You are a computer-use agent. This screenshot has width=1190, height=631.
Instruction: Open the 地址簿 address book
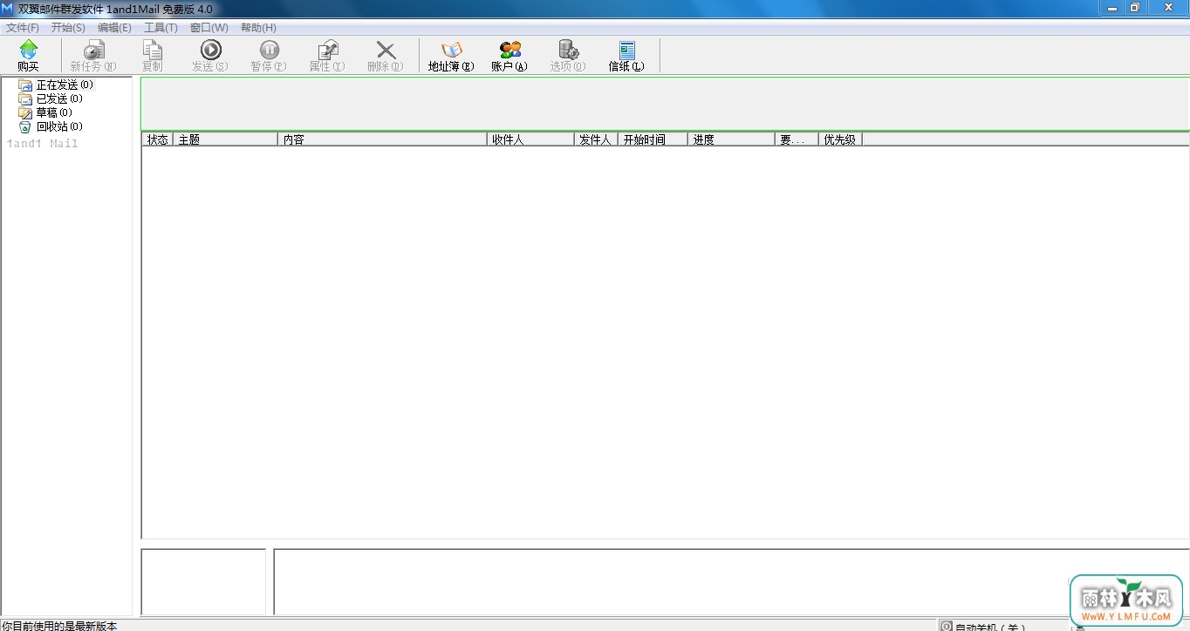(x=451, y=56)
